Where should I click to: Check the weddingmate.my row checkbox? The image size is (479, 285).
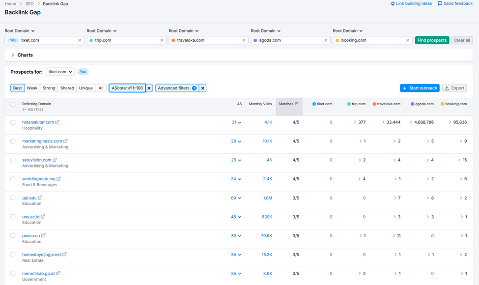pos(13,179)
